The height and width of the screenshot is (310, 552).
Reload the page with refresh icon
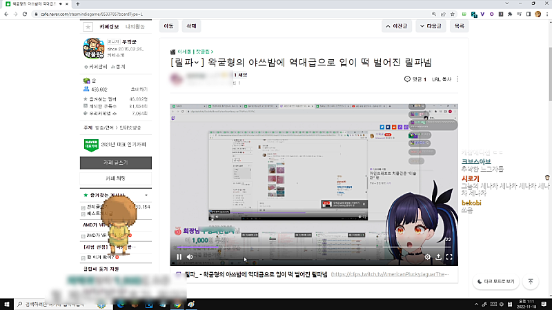25,14
